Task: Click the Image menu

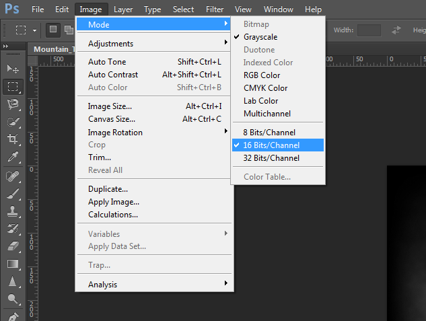Action: pyautogui.click(x=91, y=9)
